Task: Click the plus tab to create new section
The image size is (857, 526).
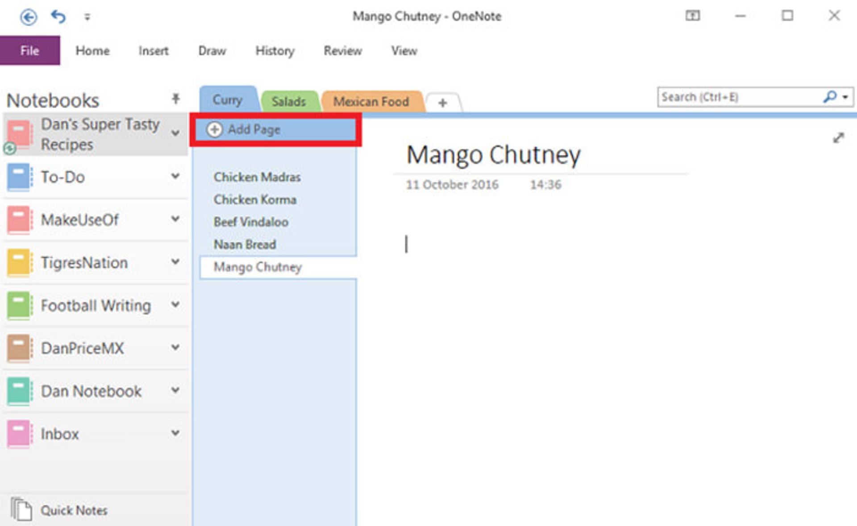Action: 442,103
